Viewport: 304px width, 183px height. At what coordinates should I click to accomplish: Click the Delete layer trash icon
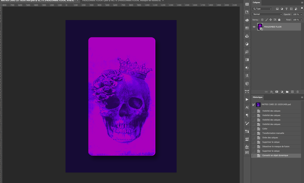298,92
